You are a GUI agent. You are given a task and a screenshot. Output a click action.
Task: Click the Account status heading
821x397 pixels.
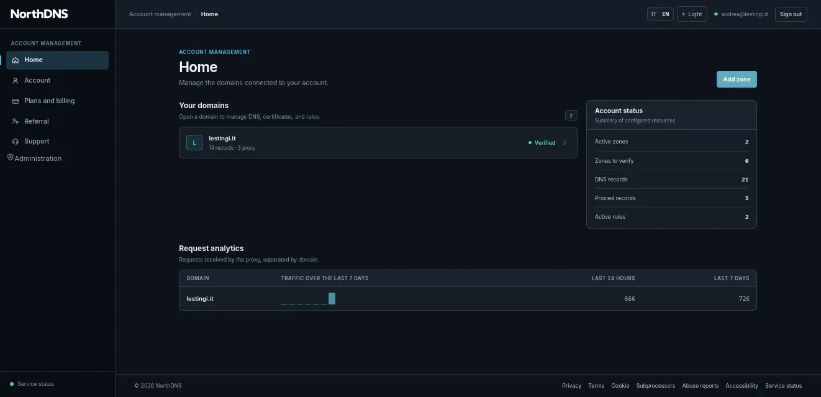(x=619, y=111)
